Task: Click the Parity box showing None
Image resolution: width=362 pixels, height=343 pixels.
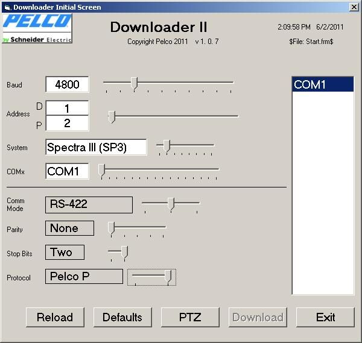Action: coord(70,228)
